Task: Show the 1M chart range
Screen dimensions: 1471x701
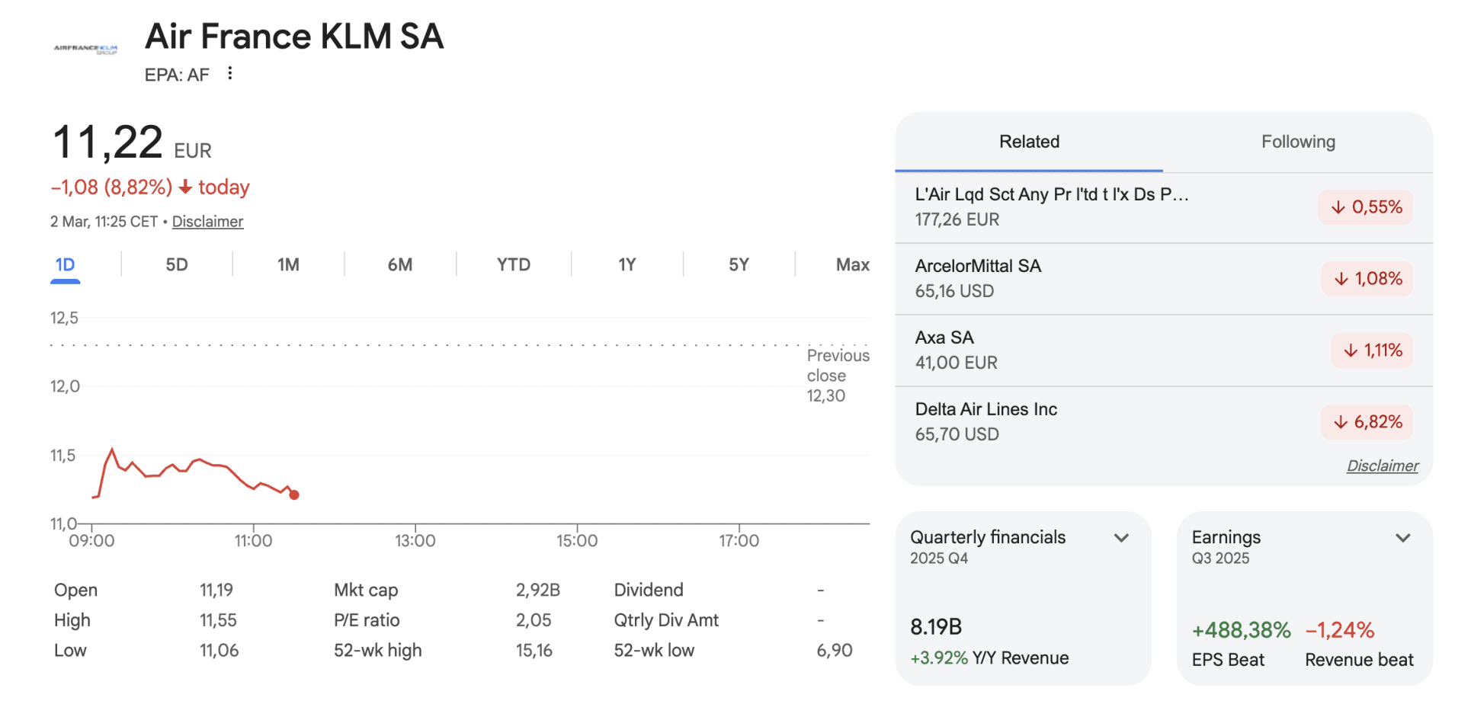Action: click(288, 264)
